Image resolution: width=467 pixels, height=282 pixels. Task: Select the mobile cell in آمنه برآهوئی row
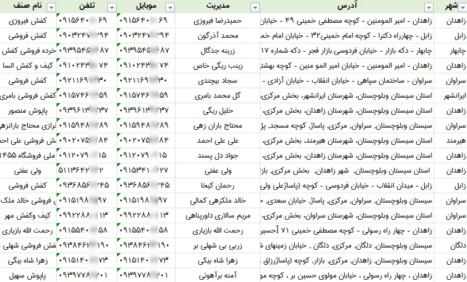click(146, 275)
